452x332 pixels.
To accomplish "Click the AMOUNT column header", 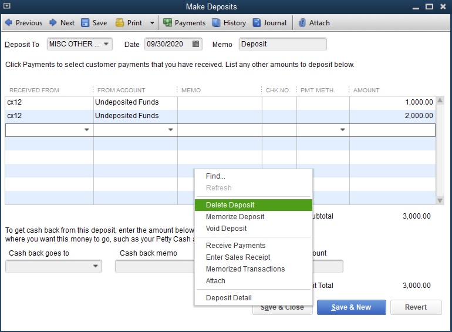I will point(366,90).
